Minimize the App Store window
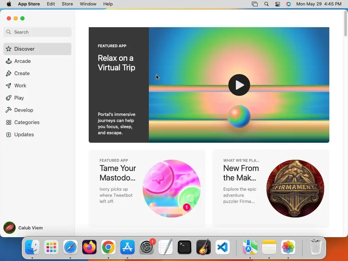 (x=16, y=18)
